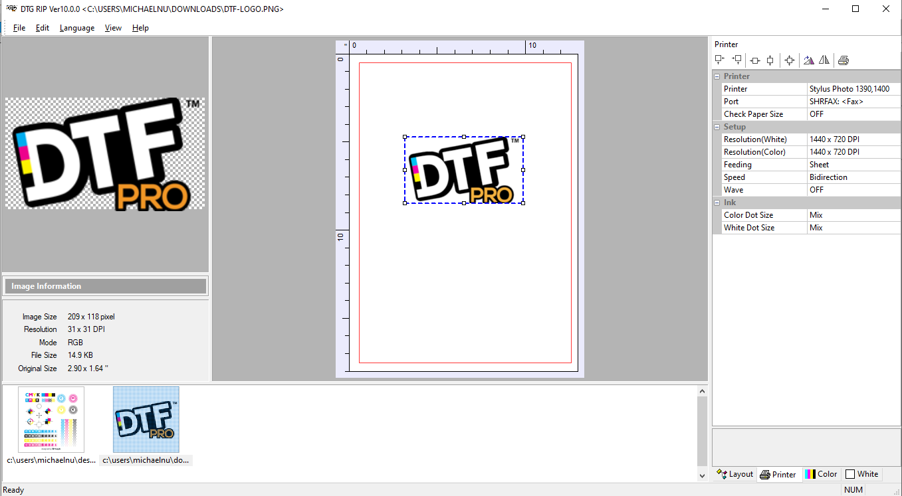Image resolution: width=902 pixels, height=496 pixels.
Task: Click the align top-right icon in Printer toolbar
Action: [x=736, y=60]
